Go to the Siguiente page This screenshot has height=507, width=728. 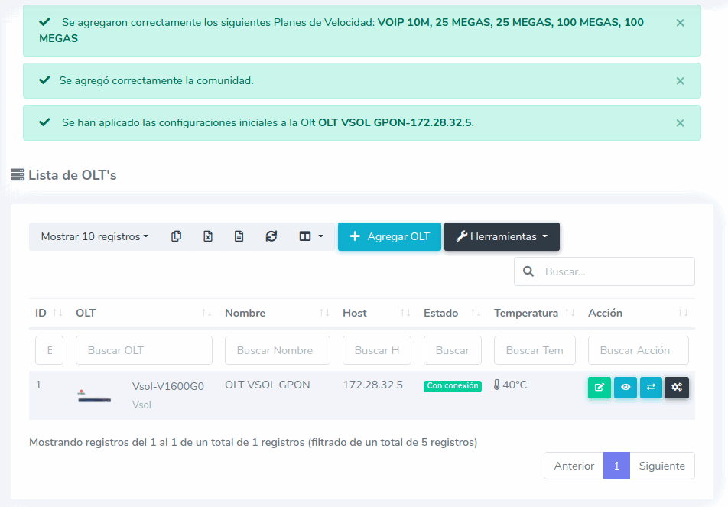661,466
